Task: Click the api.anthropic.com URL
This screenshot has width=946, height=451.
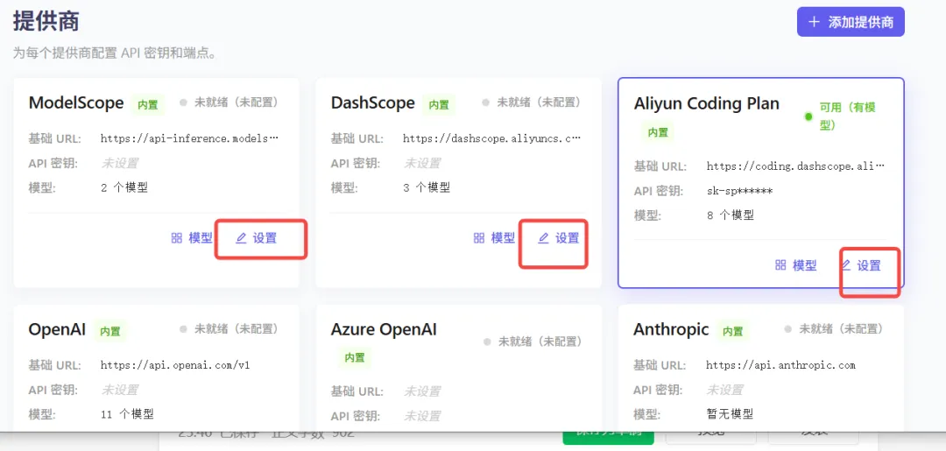Action: [780, 365]
